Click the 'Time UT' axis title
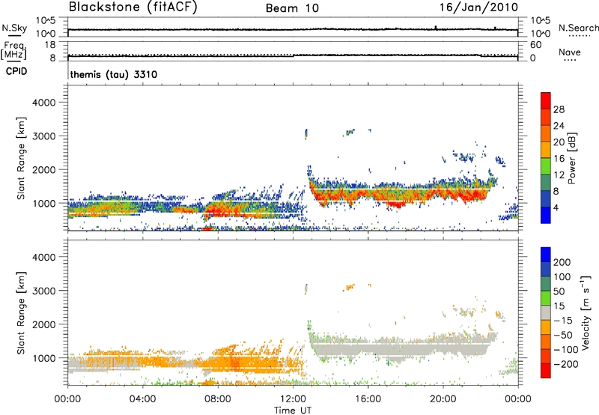Screen dimensions: 599x415 (x=293, y=411)
